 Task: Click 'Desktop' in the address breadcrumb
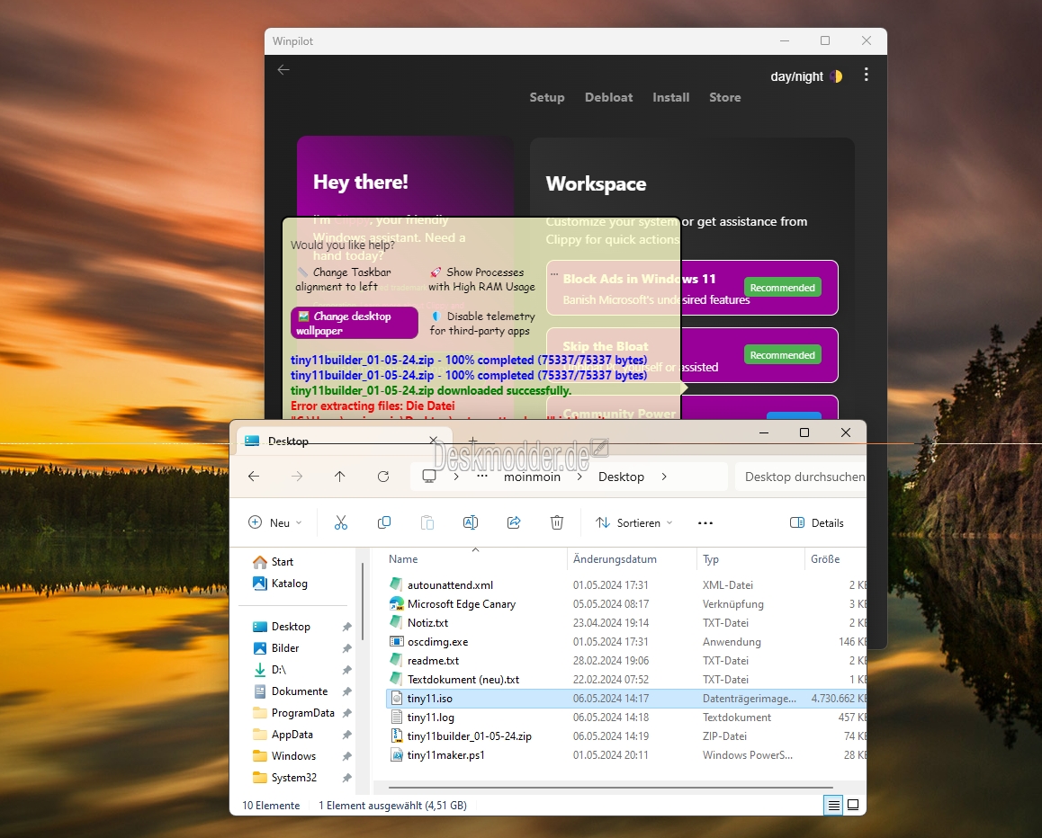[622, 477]
